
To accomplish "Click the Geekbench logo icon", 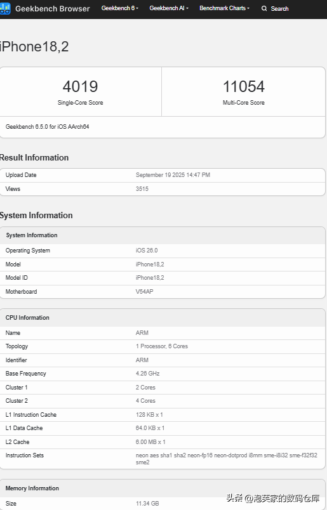I will [5, 9].
